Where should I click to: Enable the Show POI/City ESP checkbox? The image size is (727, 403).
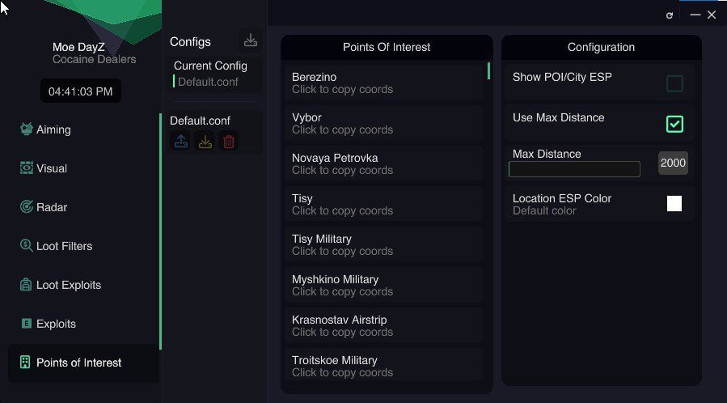point(674,83)
